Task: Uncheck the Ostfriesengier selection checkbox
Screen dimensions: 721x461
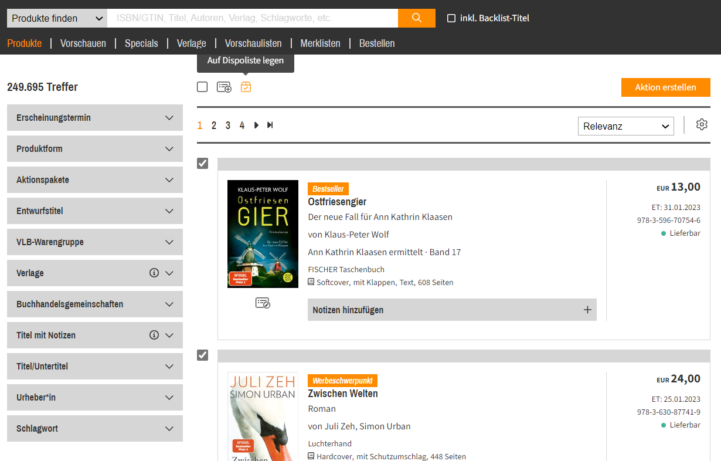Action: click(202, 163)
